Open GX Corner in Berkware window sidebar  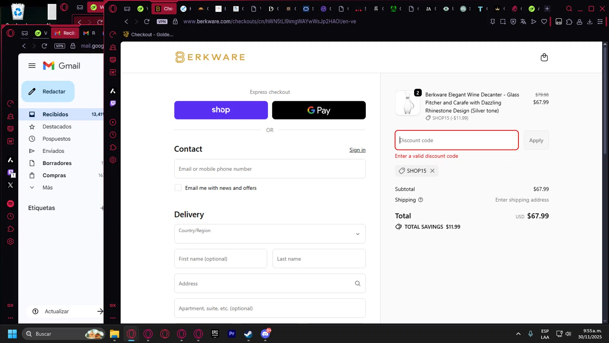pyautogui.click(x=113, y=305)
